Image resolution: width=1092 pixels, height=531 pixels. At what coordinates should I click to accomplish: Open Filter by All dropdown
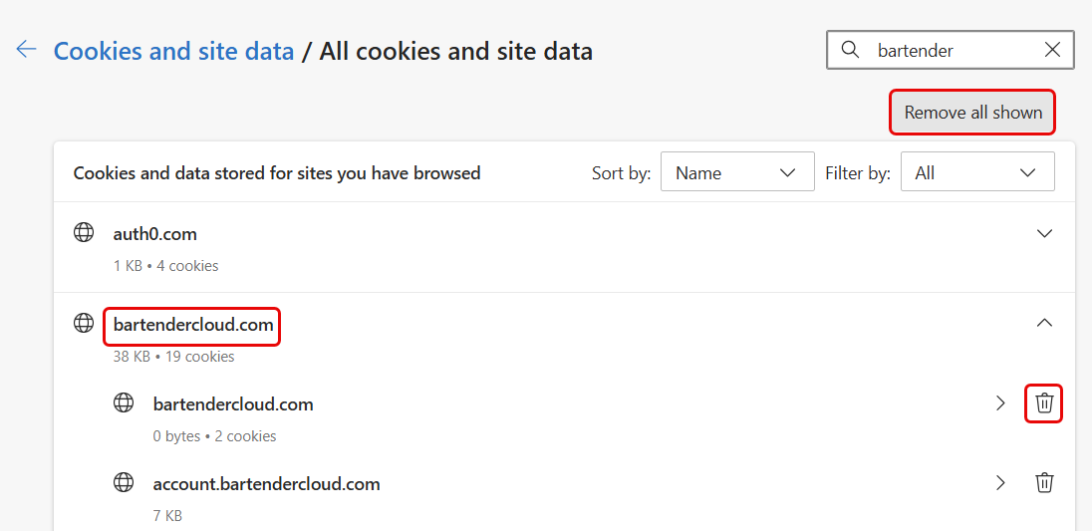pos(977,172)
